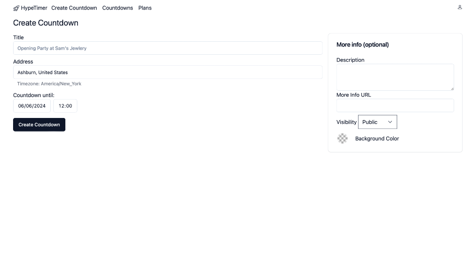The height and width of the screenshot is (261, 473).
Task: Click the Countdown until: label
Action: pos(34,95)
